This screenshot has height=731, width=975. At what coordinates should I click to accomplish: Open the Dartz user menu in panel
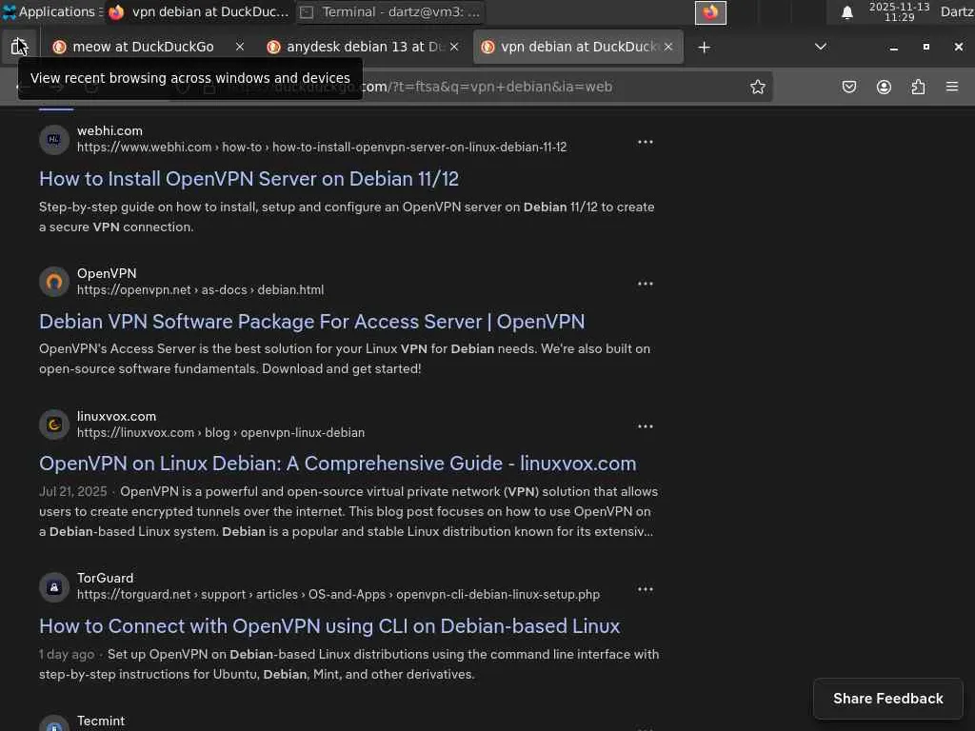click(956, 11)
